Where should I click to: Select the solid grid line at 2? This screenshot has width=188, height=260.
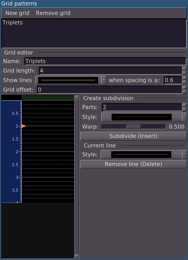tap(48, 152)
